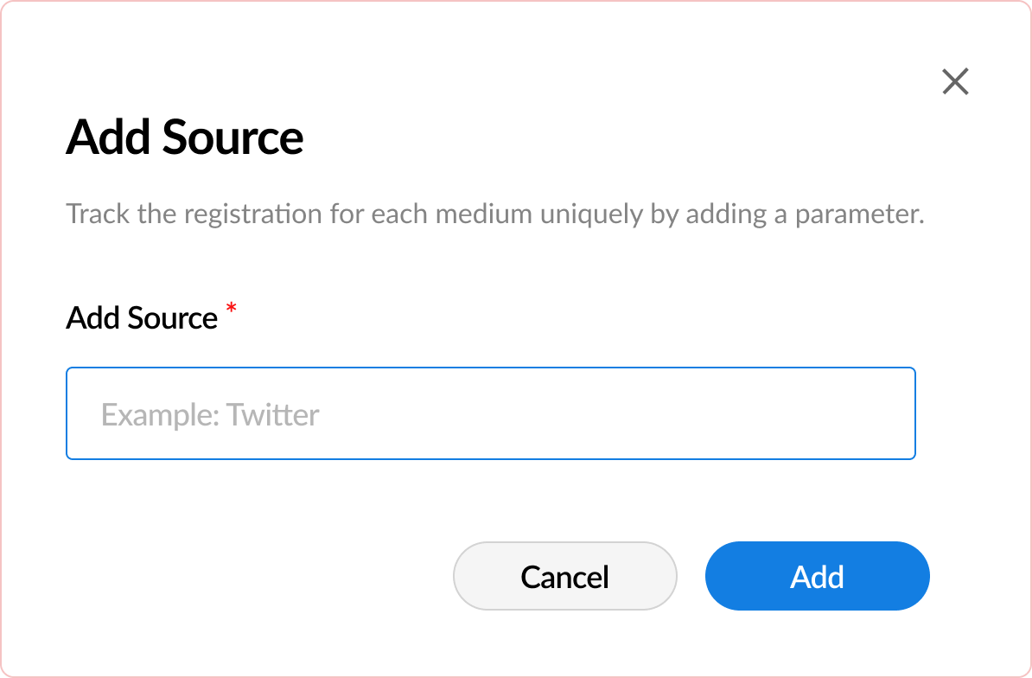
Task: Click the Add Source field label
Action: 141,317
